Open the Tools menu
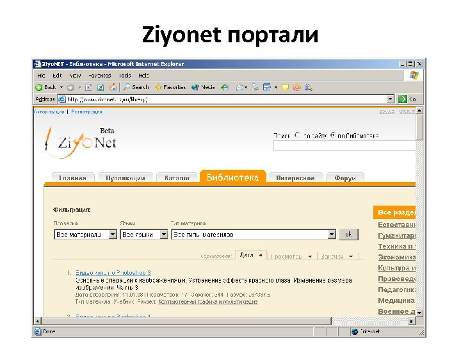Viewport: 461px width, 346px height. pos(125,76)
